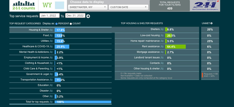Click the Low-cost housing request label
This screenshot has width=234, height=107.
[x=150, y=35]
